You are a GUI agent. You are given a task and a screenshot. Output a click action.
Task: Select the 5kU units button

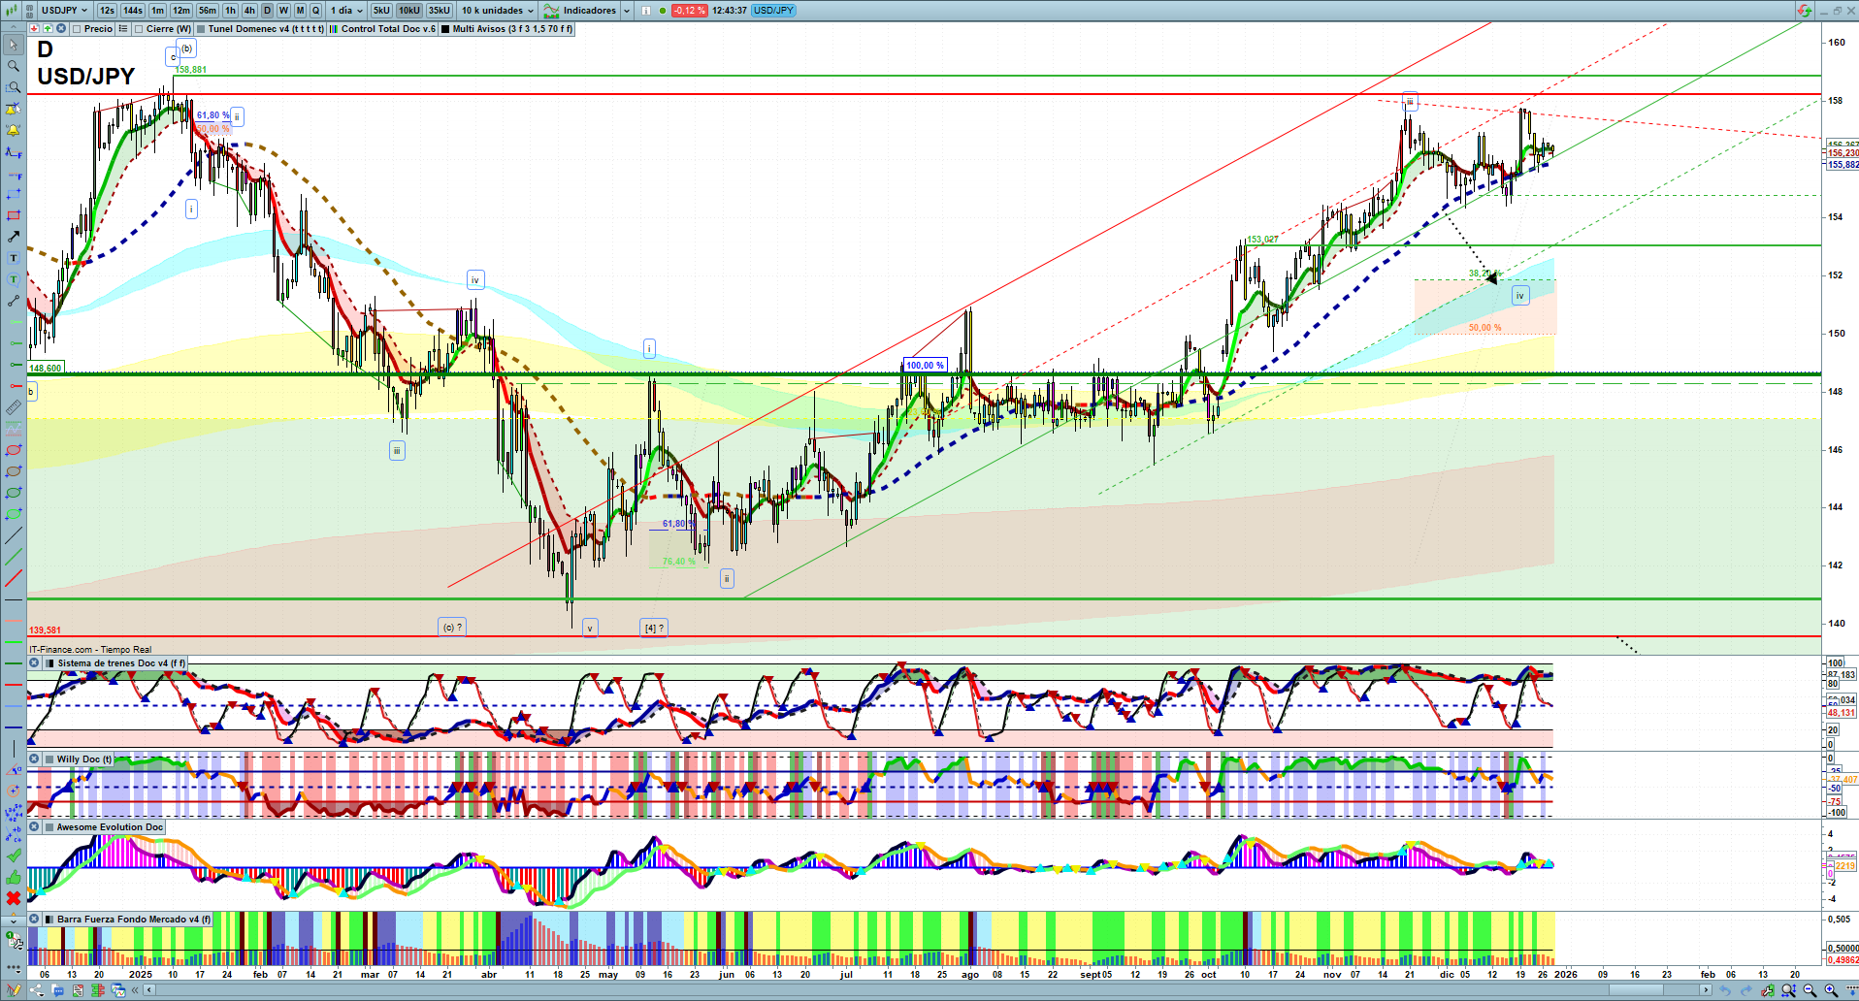click(381, 11)
